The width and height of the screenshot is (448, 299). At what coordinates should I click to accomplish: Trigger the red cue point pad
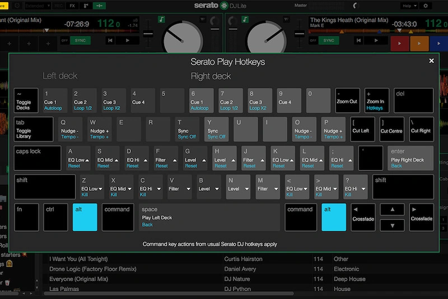coord(399,44)
